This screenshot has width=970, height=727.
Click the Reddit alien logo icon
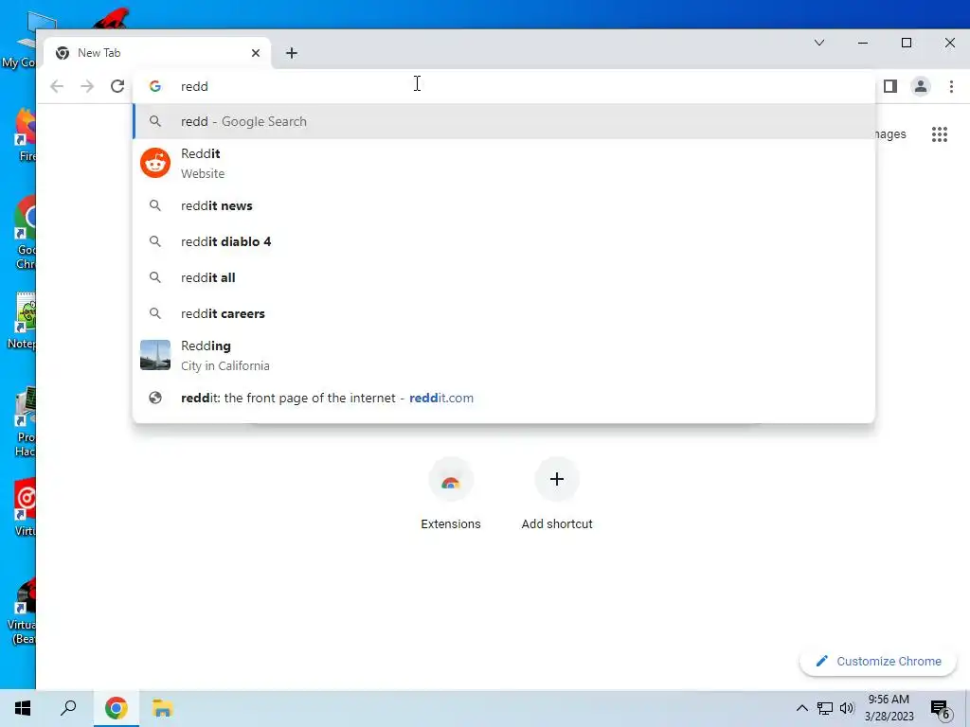pyautogui.click(x=155, y=163)
